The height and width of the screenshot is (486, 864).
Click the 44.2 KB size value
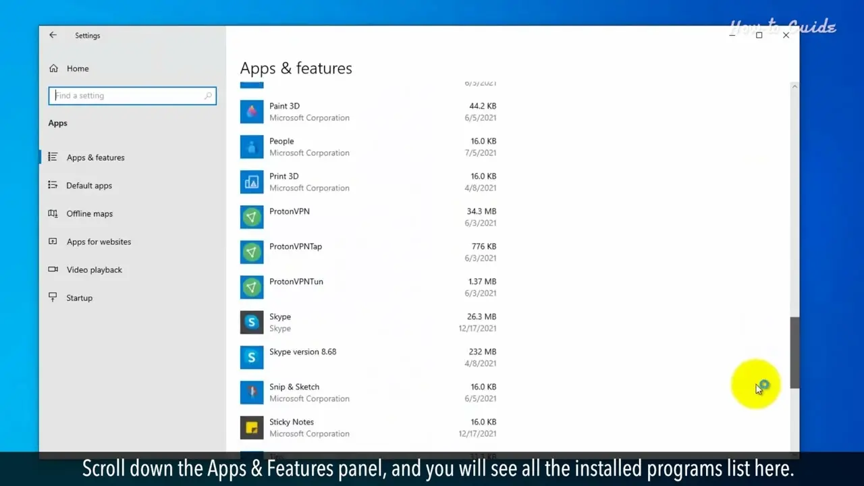coord(483,106)
